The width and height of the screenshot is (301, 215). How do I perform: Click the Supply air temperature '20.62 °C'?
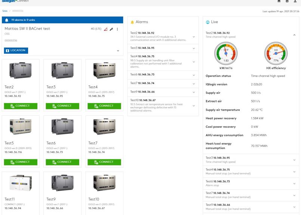[x=257, y=110]
